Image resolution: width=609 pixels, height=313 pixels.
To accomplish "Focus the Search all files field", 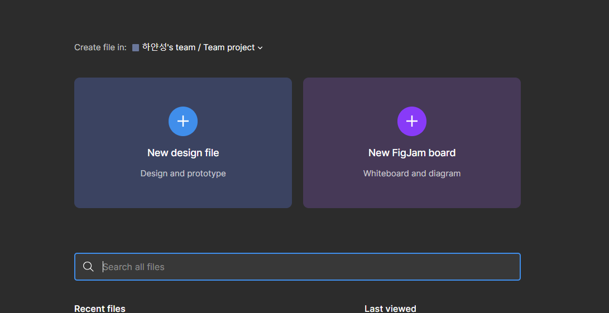I will 297,266.
